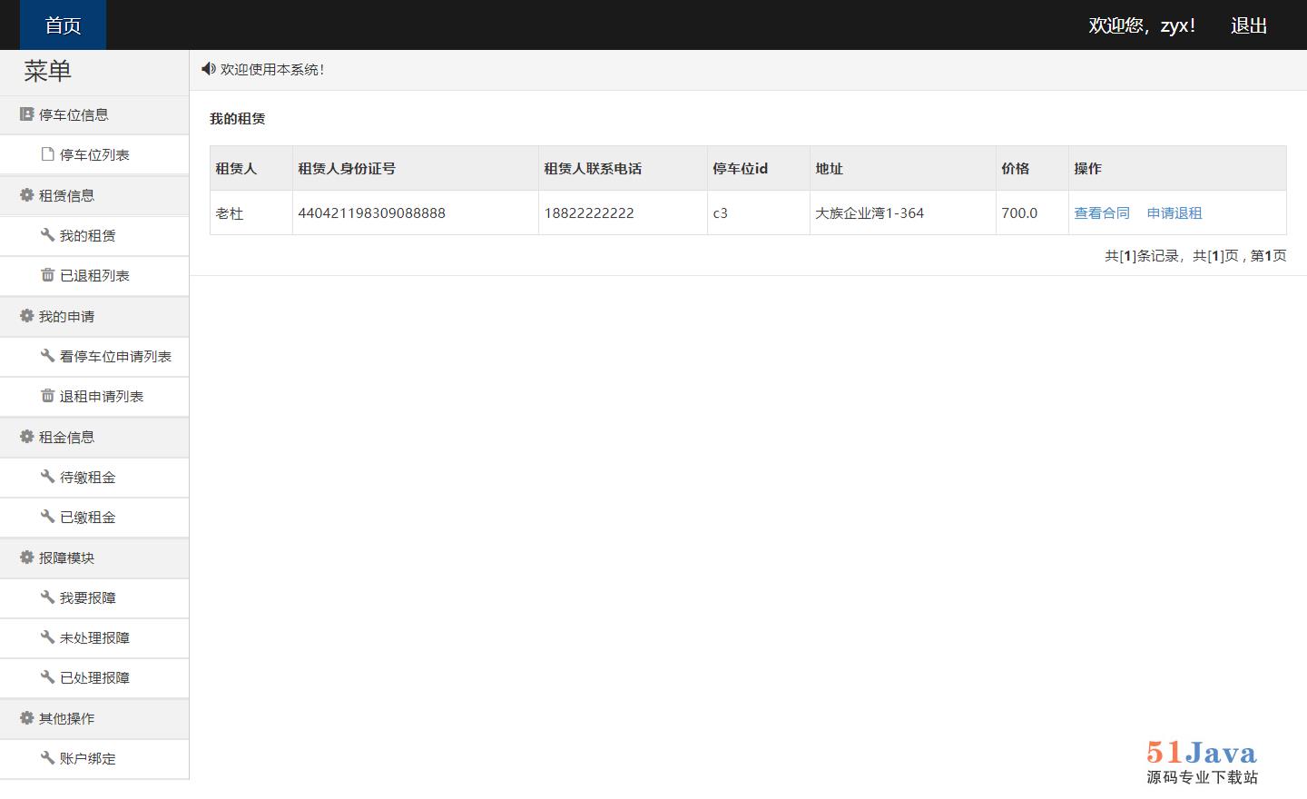The image size is (1307, 799).
Task: Log out using the 退出 link
Action: (1248, 25)
